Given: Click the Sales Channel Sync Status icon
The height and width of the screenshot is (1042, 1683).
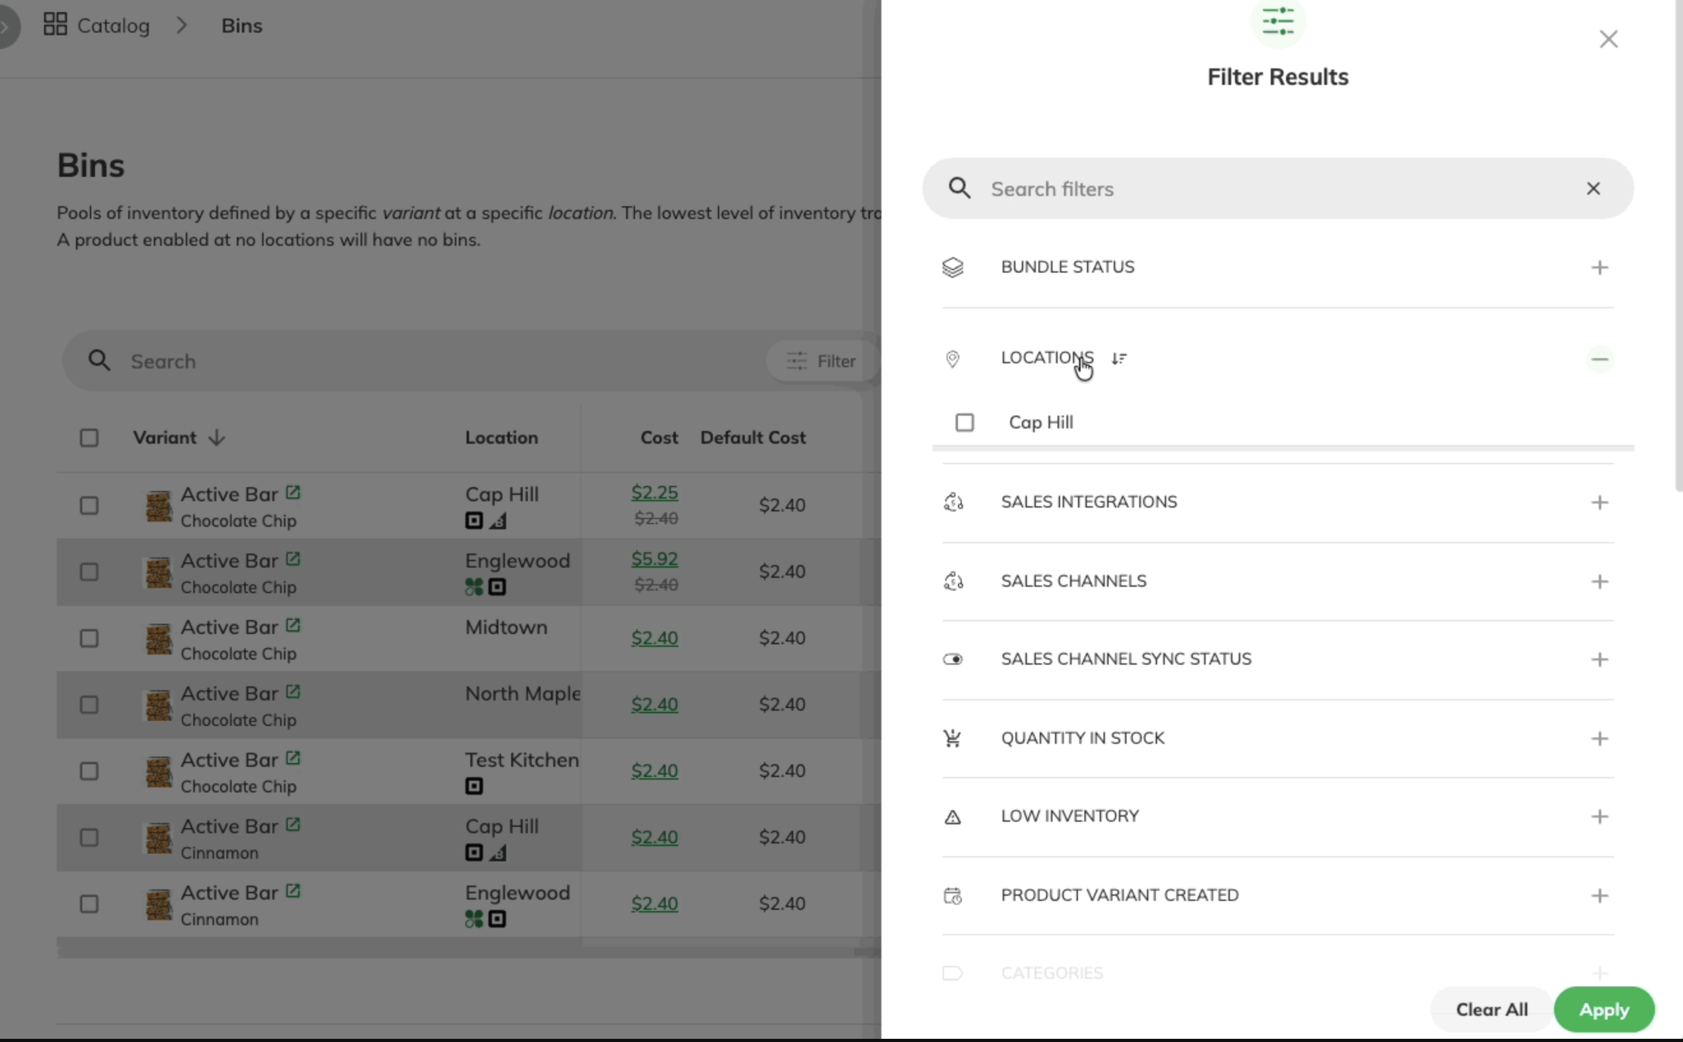Looking at the screenshot, I should coord(953,660).
